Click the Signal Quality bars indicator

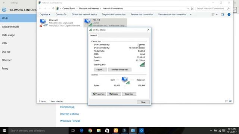142,64
